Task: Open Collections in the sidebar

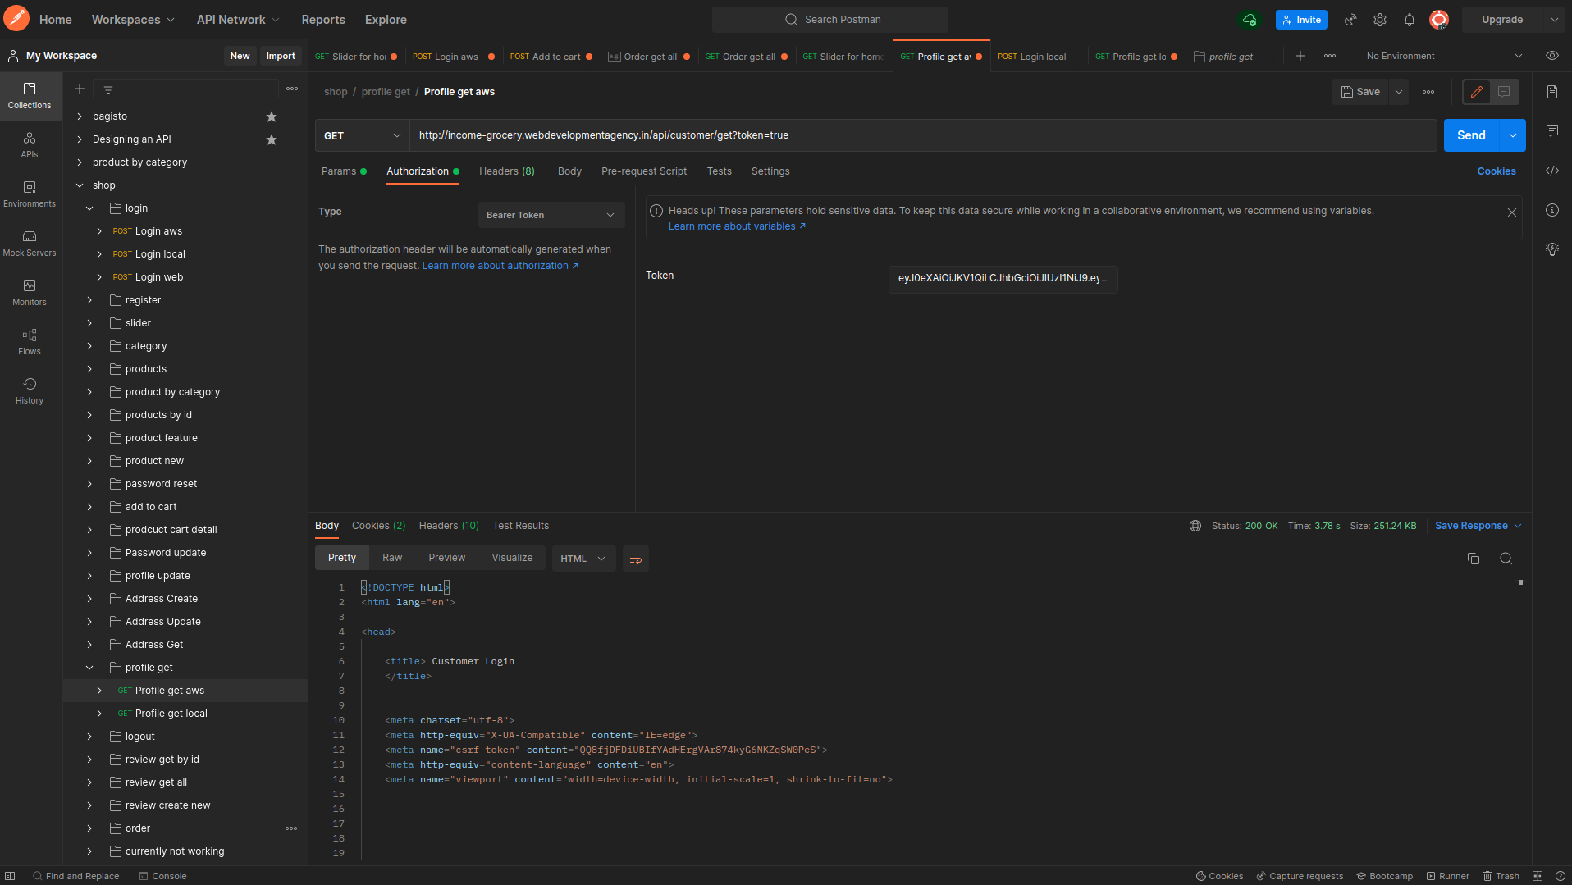Action: [x=30, y=96]
